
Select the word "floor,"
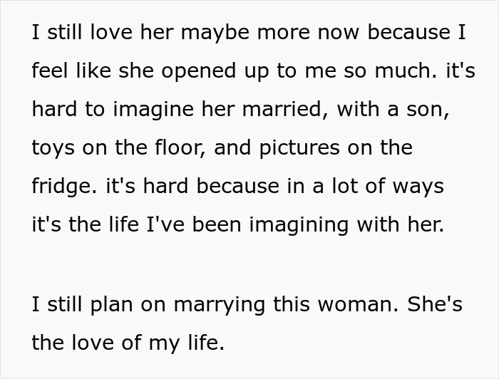click(x=181, y=147)
